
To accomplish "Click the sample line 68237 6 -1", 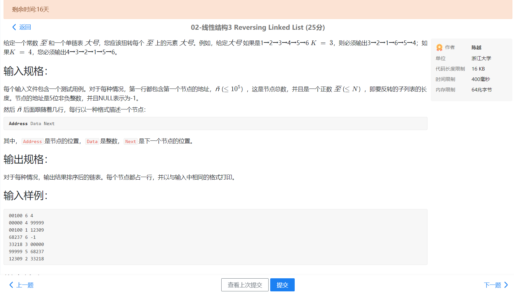I will pyautogui.click(x=22, y=237).
